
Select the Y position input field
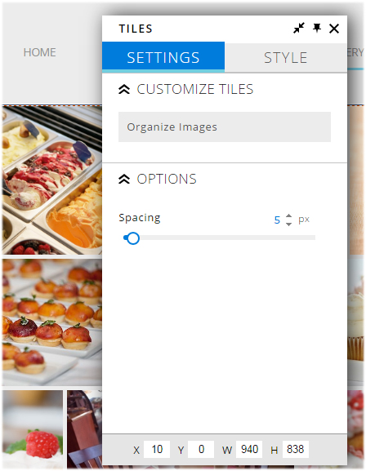[x=201, y=450]
